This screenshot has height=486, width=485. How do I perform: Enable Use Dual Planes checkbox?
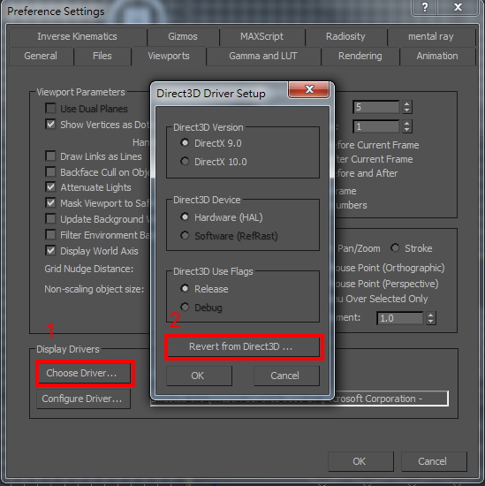pos(50,108)
